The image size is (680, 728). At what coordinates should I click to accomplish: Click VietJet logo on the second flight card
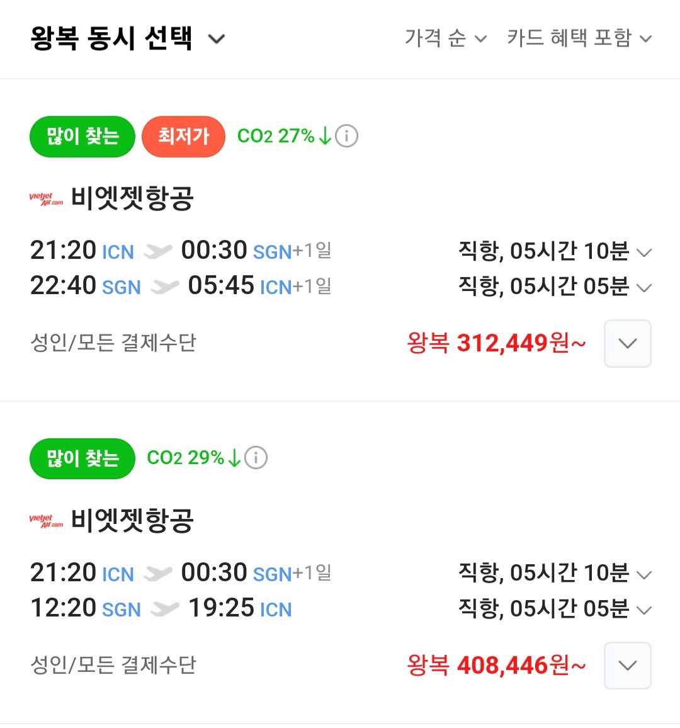[x=46, y=521]
